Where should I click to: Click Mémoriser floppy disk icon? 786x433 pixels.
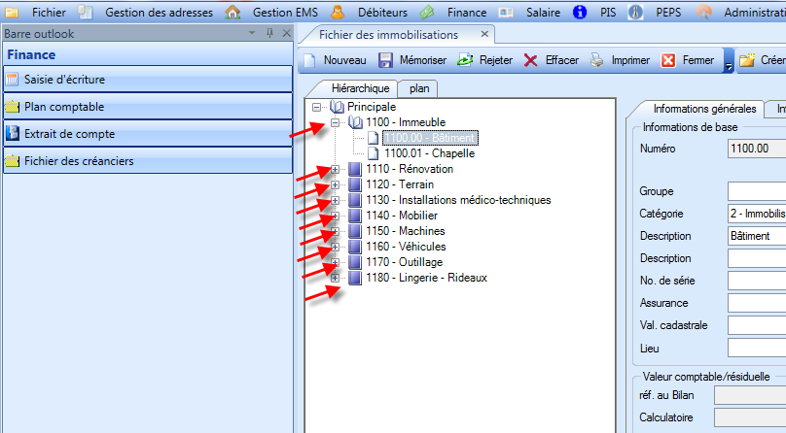(x=385, y=60)
